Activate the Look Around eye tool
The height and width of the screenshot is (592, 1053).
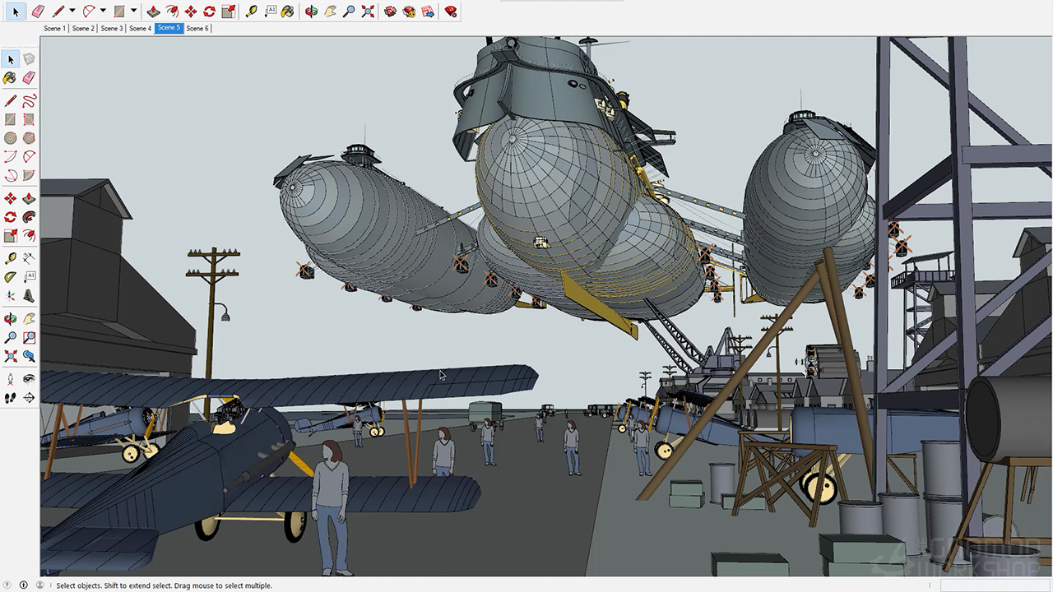[29, 379]
